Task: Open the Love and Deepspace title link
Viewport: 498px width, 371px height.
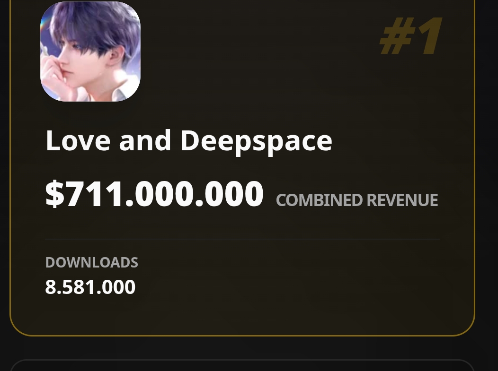Action: point(189,141)
